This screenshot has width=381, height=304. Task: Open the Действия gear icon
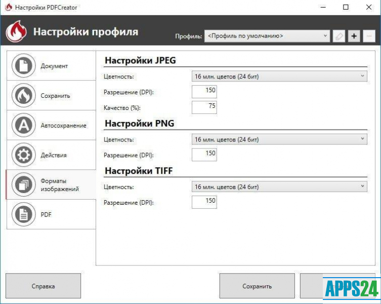click(24, 155)
